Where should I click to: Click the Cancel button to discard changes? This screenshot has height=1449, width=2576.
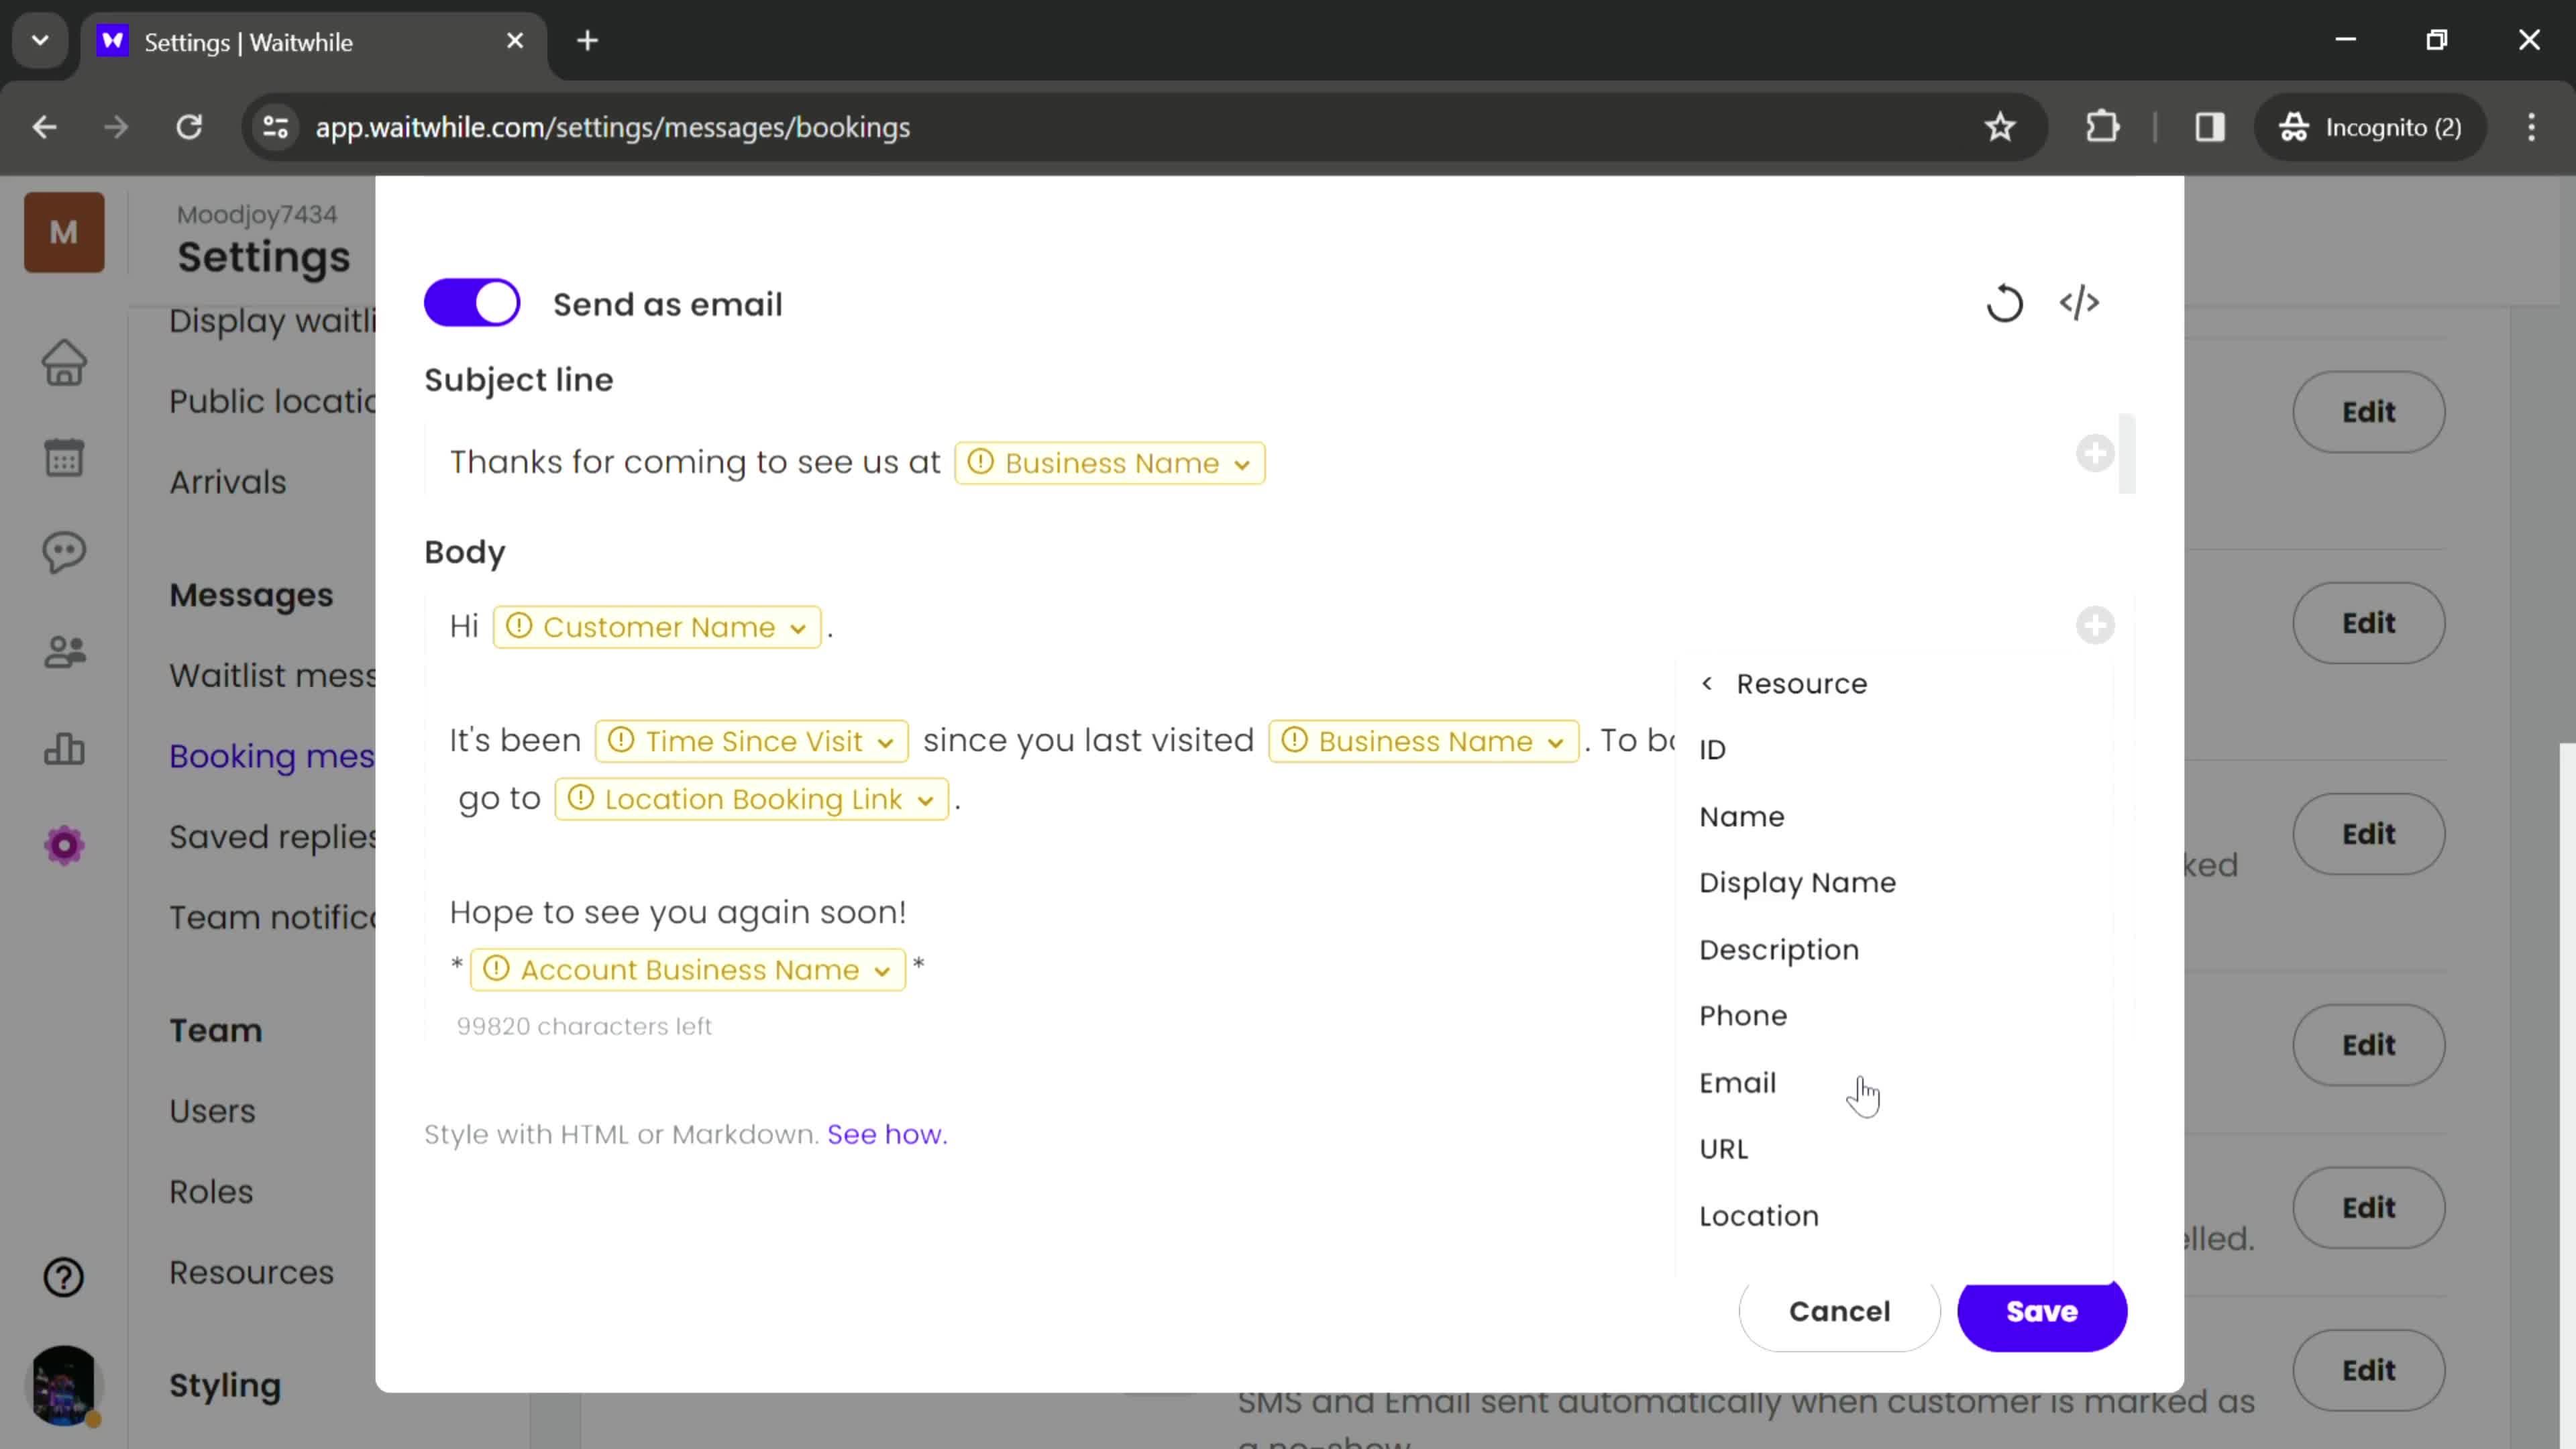pyautogui.click(x=1838, y=1309)
